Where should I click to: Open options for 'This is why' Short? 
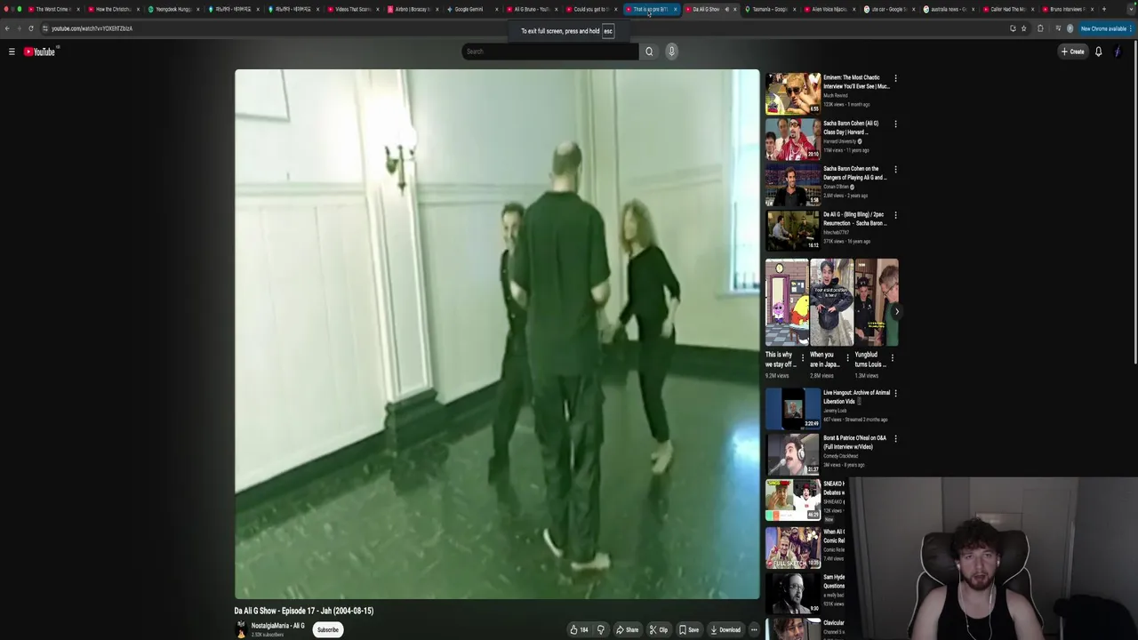[803, 358]
